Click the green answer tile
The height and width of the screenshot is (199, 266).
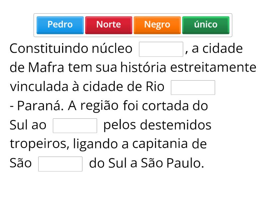coord(205,25)
